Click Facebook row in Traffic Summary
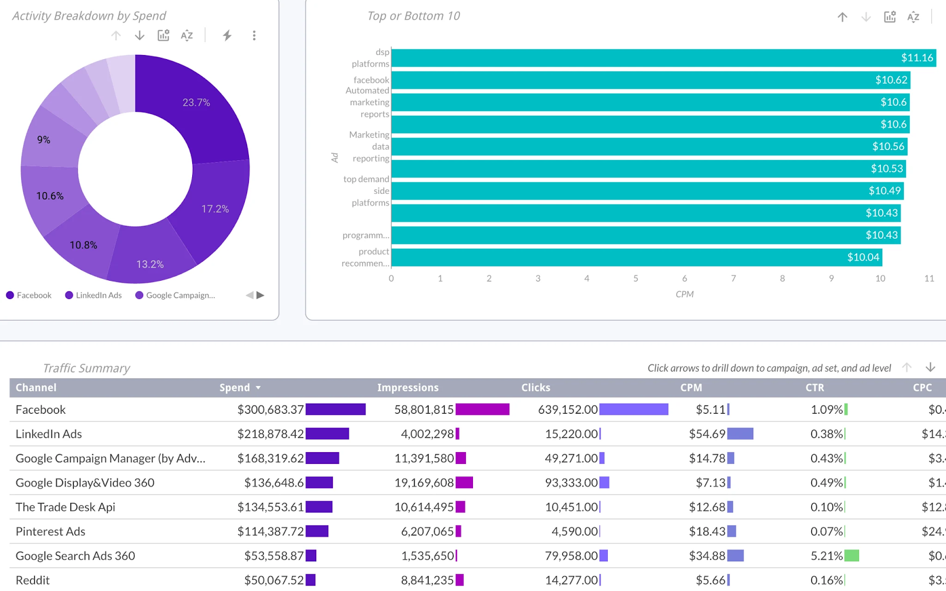 (x=41, y=410)
